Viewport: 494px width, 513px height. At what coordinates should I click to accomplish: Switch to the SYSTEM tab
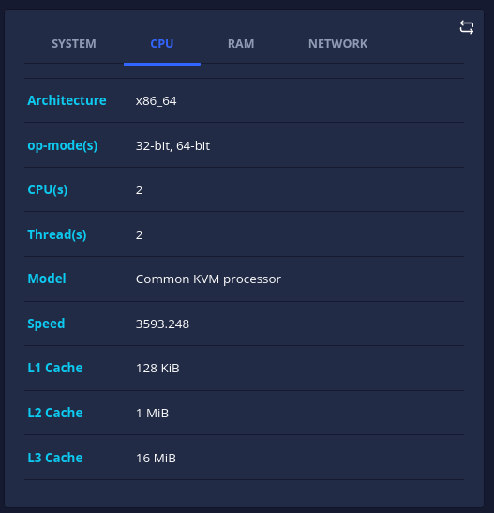click(x=74, y=44)
